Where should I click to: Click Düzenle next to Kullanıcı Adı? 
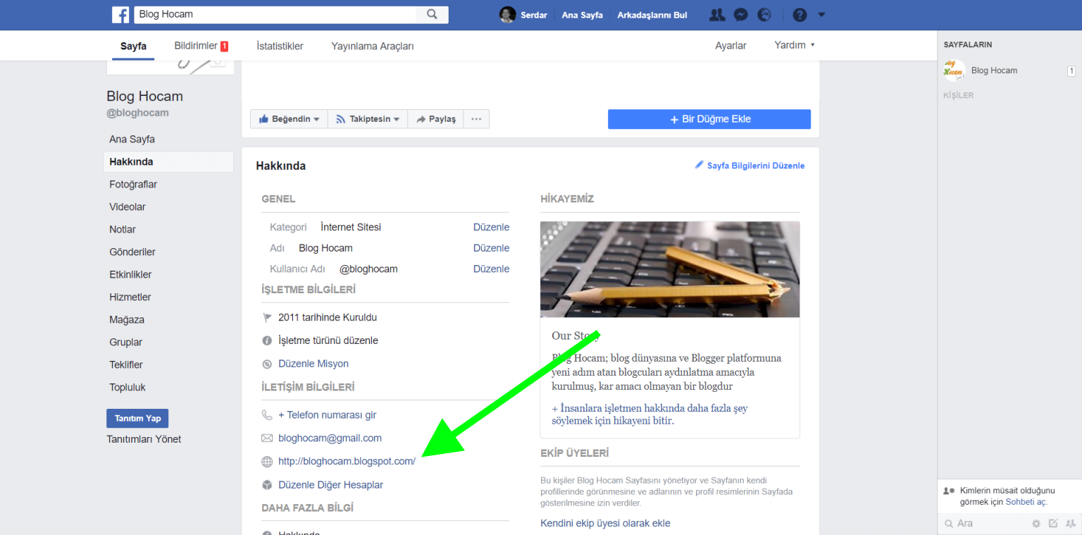[x=491, y=269]
